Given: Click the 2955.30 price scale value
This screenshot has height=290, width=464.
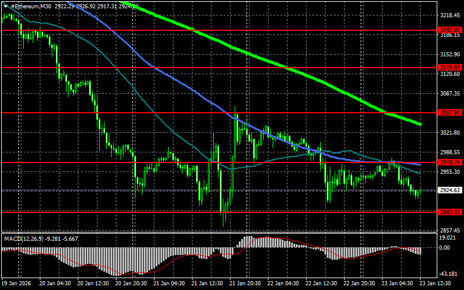Looking at the screenshot, I should click(450, 171).
